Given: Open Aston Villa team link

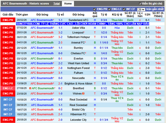Looking at the screenshot, I should [x=78, y=28].
